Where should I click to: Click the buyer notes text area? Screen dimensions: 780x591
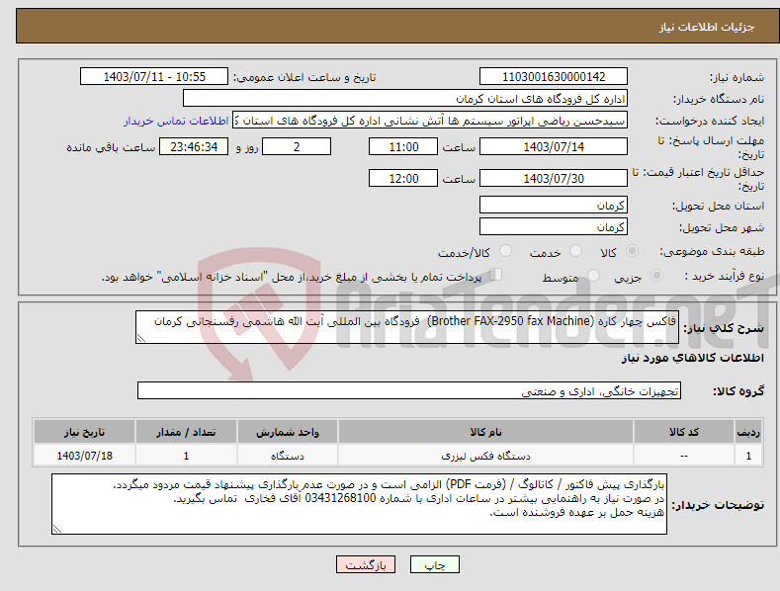(x=359, y=504)
